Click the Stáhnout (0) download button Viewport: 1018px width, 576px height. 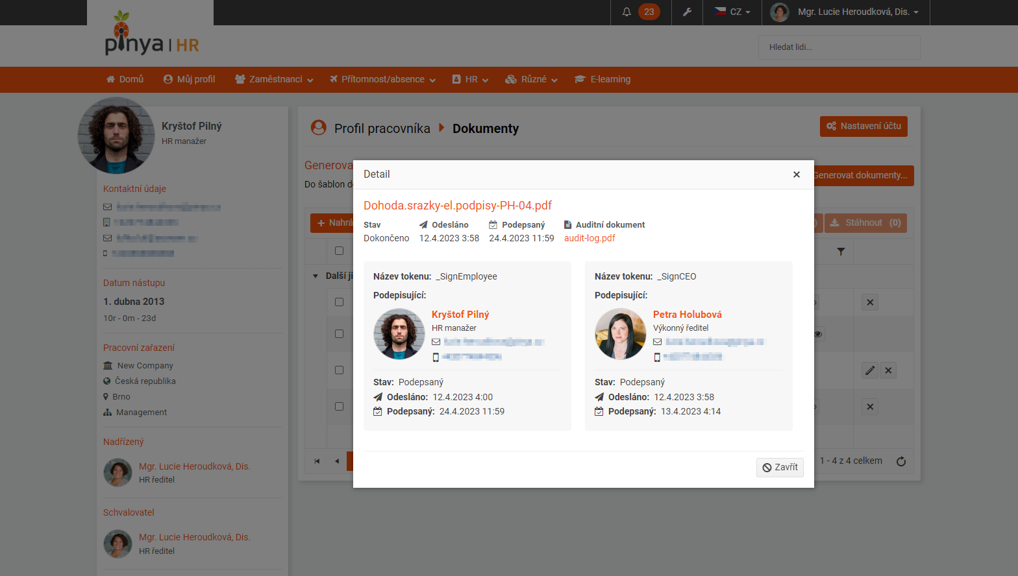coord(865,223)
